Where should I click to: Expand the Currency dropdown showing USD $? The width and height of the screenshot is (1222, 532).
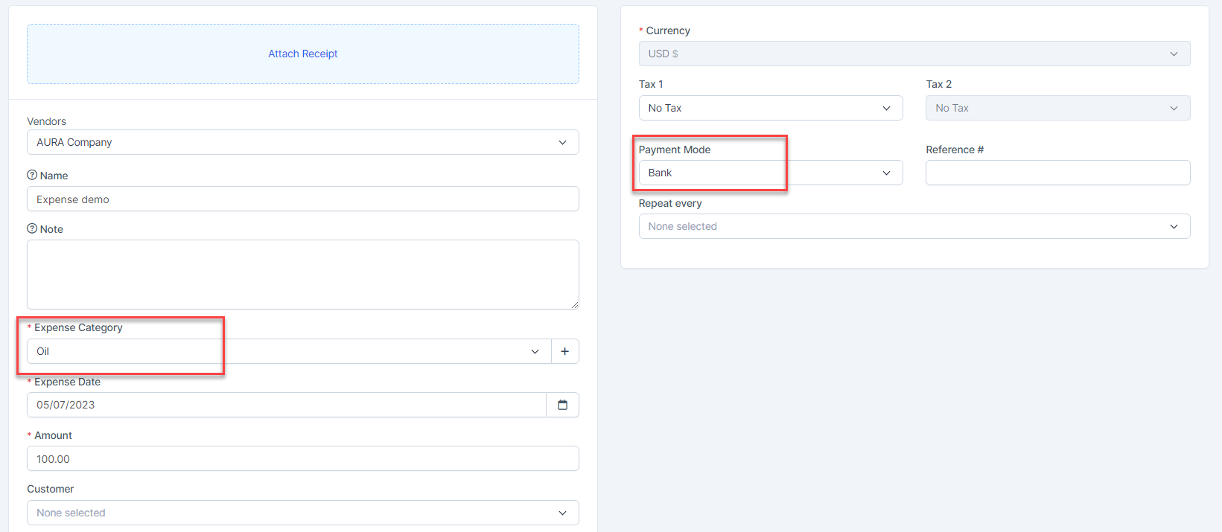coord(914,54)
